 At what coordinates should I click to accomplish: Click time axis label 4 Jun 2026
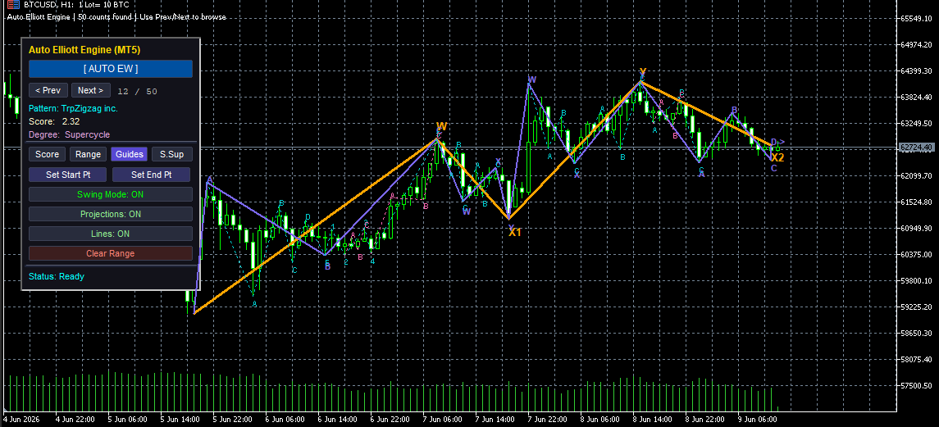[22, 420]
